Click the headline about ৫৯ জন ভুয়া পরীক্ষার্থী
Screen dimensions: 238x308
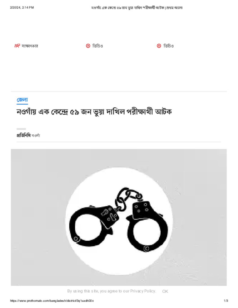[94, 112]
